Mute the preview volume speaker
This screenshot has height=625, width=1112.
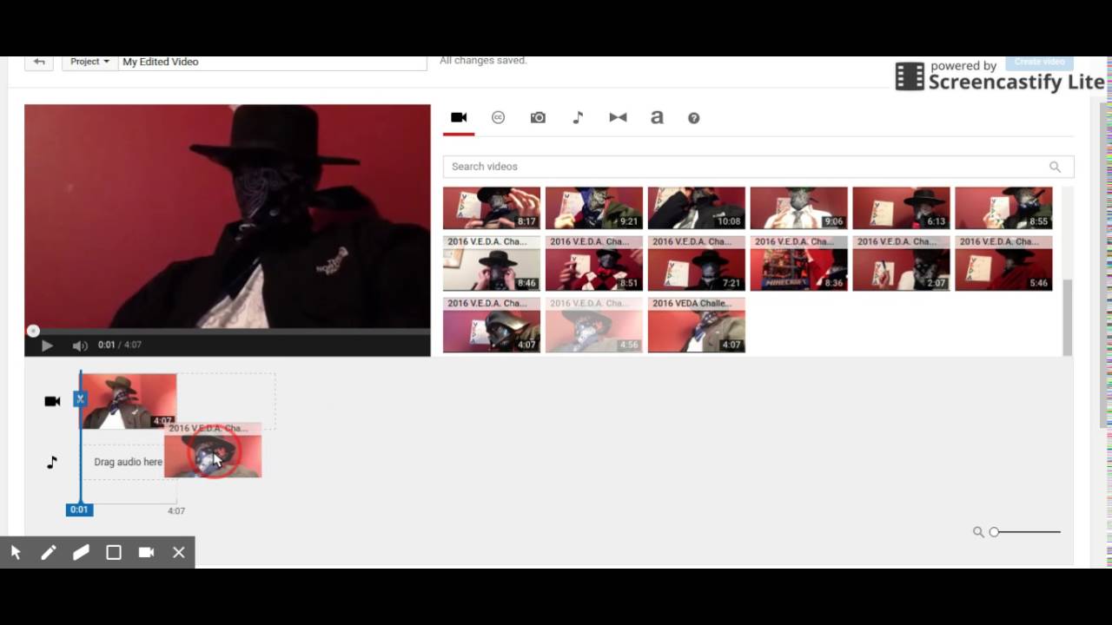[x=80, y=345]
